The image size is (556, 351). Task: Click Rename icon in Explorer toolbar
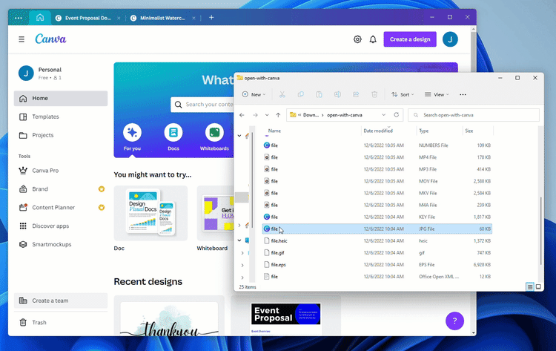point(337,94)
